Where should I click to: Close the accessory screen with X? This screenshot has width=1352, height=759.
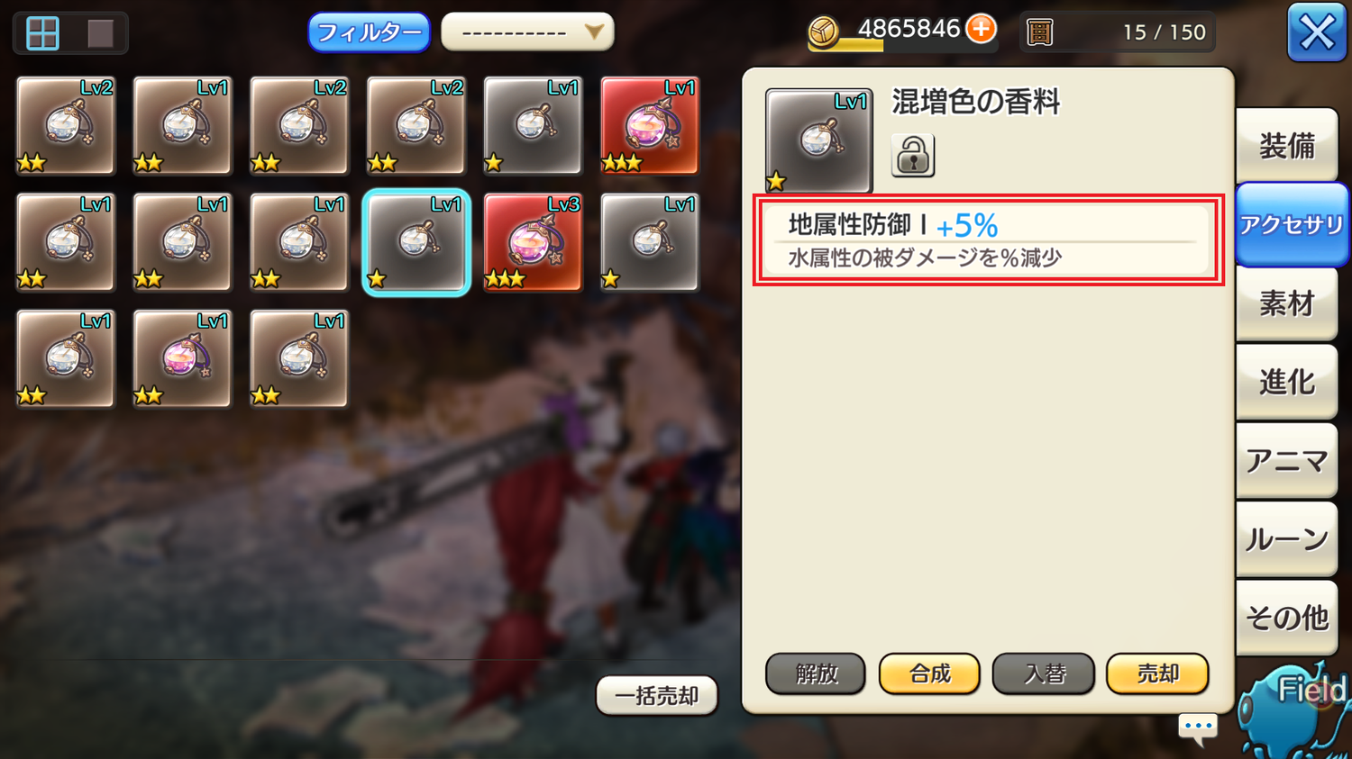click(1316, 33)
